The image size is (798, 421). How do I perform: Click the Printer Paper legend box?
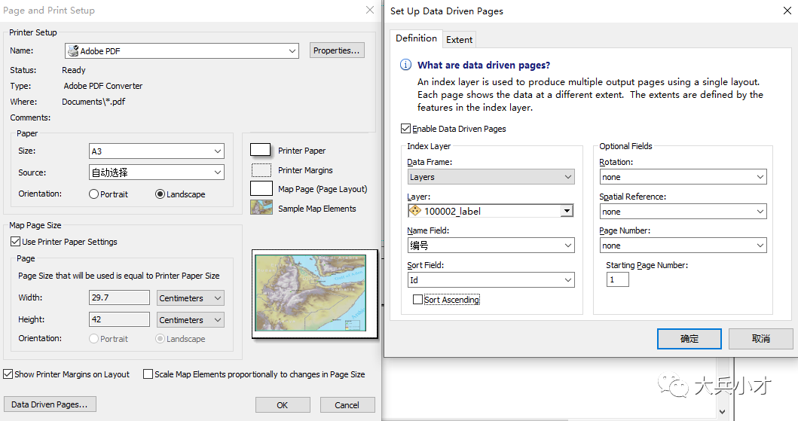pos(260,150)
